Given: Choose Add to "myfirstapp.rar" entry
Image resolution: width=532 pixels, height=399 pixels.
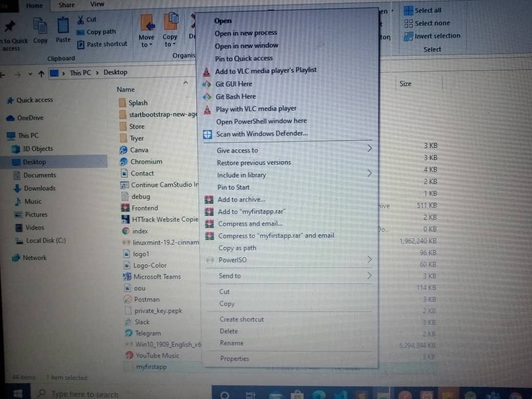Looking at the screenshot, I should [251, 212].
